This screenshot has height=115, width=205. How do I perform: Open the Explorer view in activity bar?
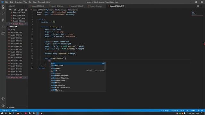(3, 7)
